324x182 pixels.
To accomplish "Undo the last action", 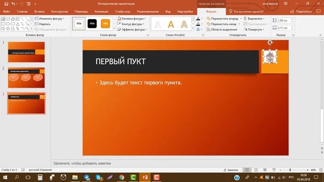I will coord(14,4).
